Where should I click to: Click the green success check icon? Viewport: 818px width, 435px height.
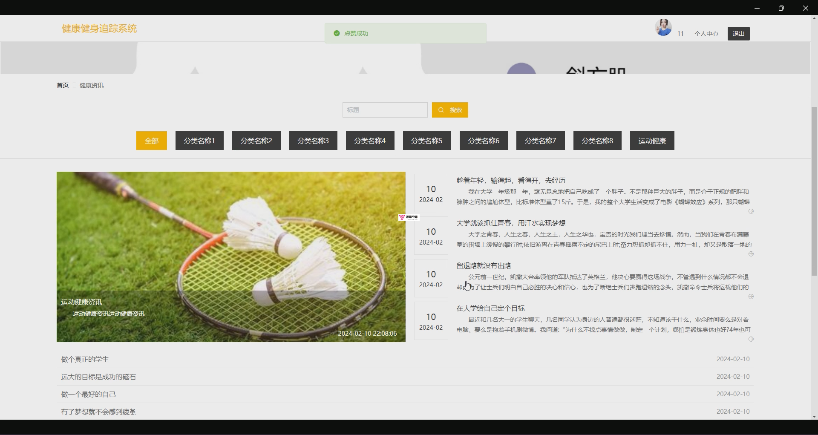tap(337, 33)
